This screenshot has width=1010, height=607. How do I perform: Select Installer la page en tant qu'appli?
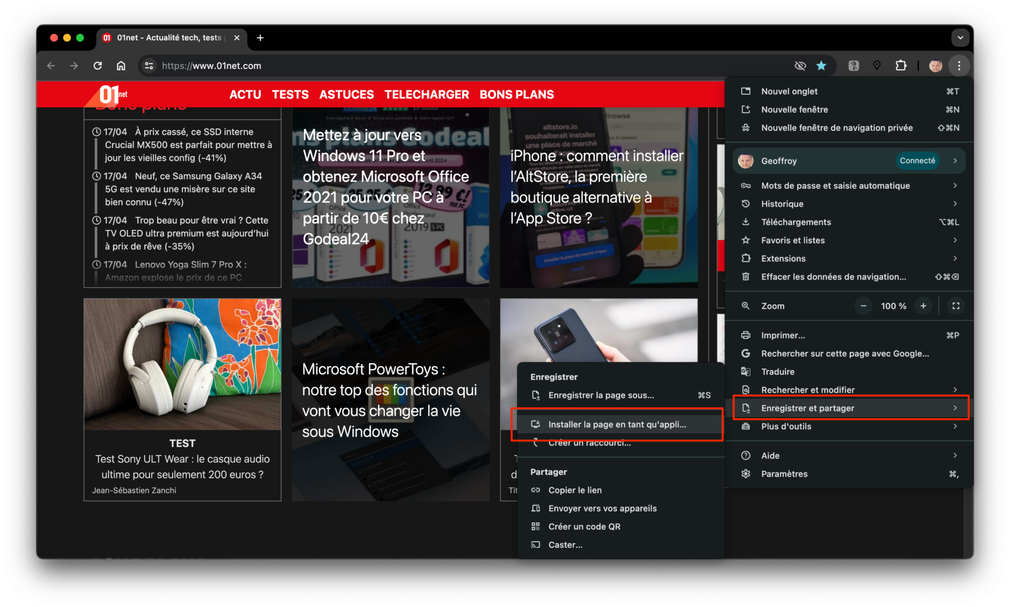(617, 424)
